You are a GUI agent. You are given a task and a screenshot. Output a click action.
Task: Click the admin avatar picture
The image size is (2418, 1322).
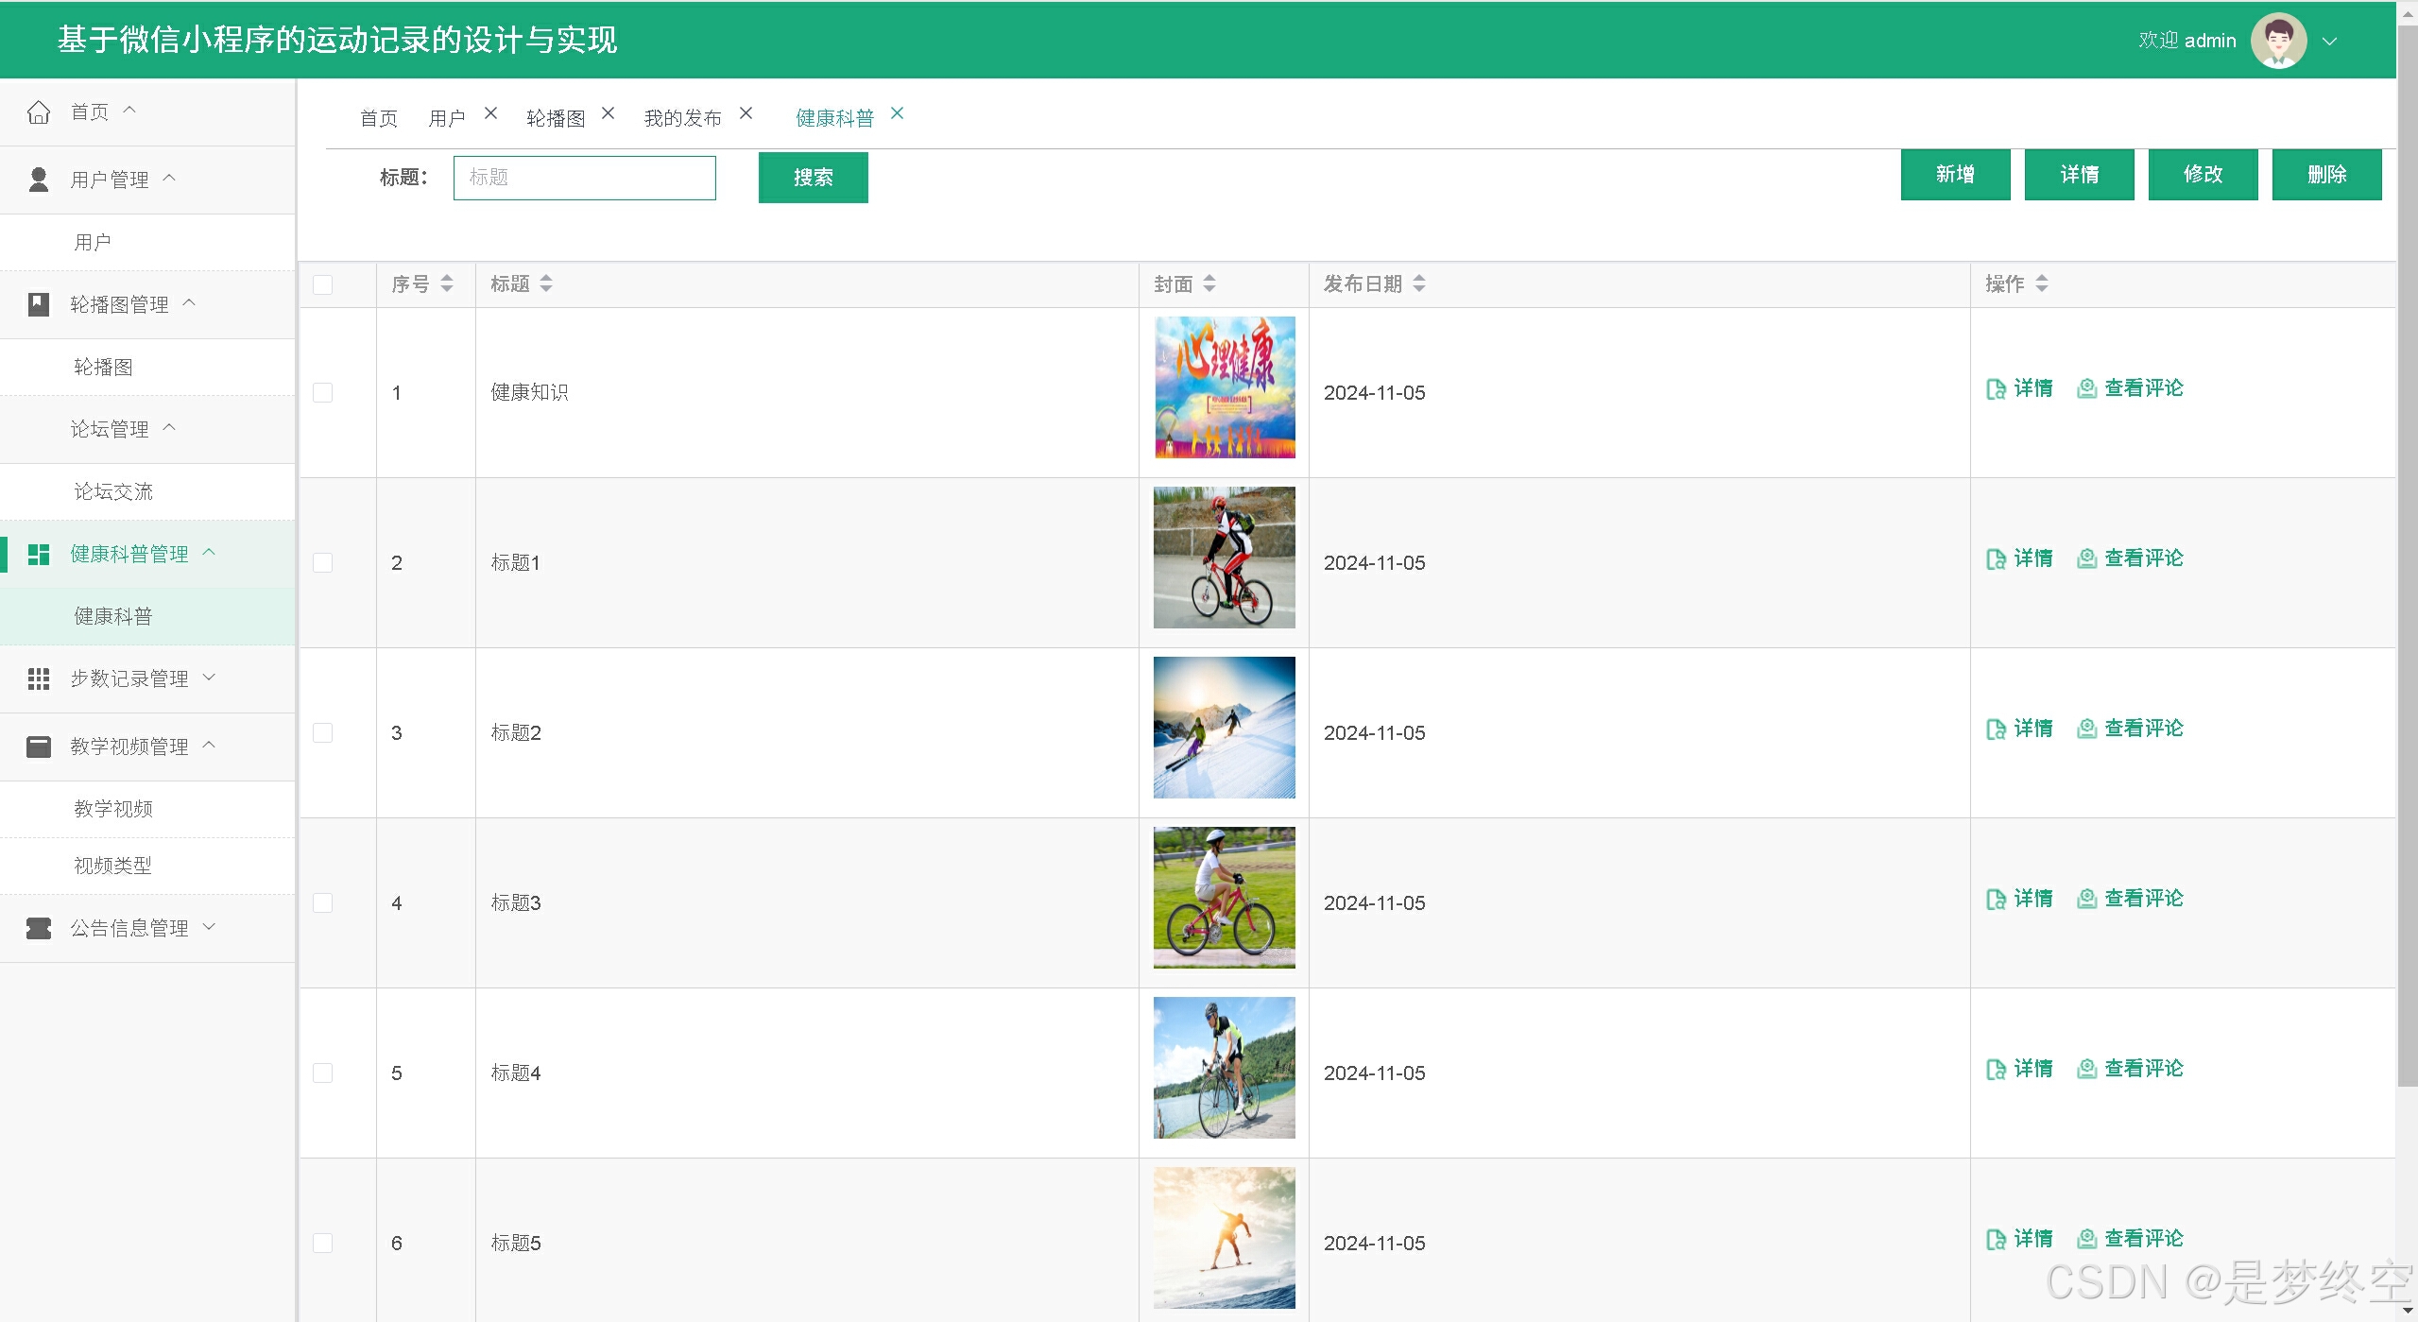tap(2278, 41)
